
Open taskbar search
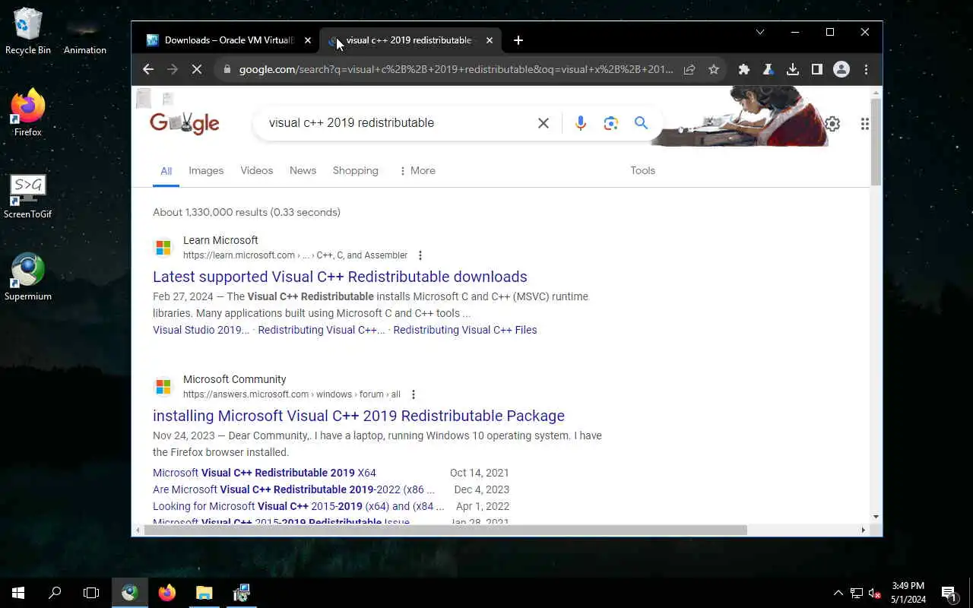[x=55, y=593]
